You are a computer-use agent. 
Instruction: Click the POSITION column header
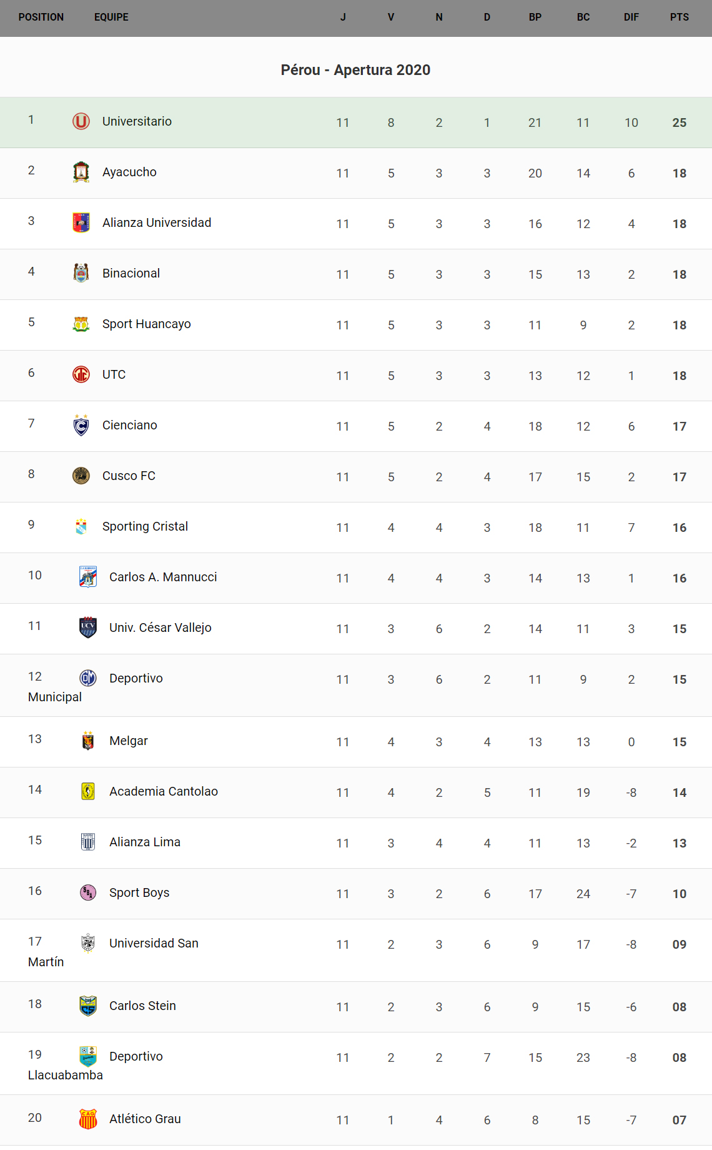pyautogui.click(x=41, y=17)
